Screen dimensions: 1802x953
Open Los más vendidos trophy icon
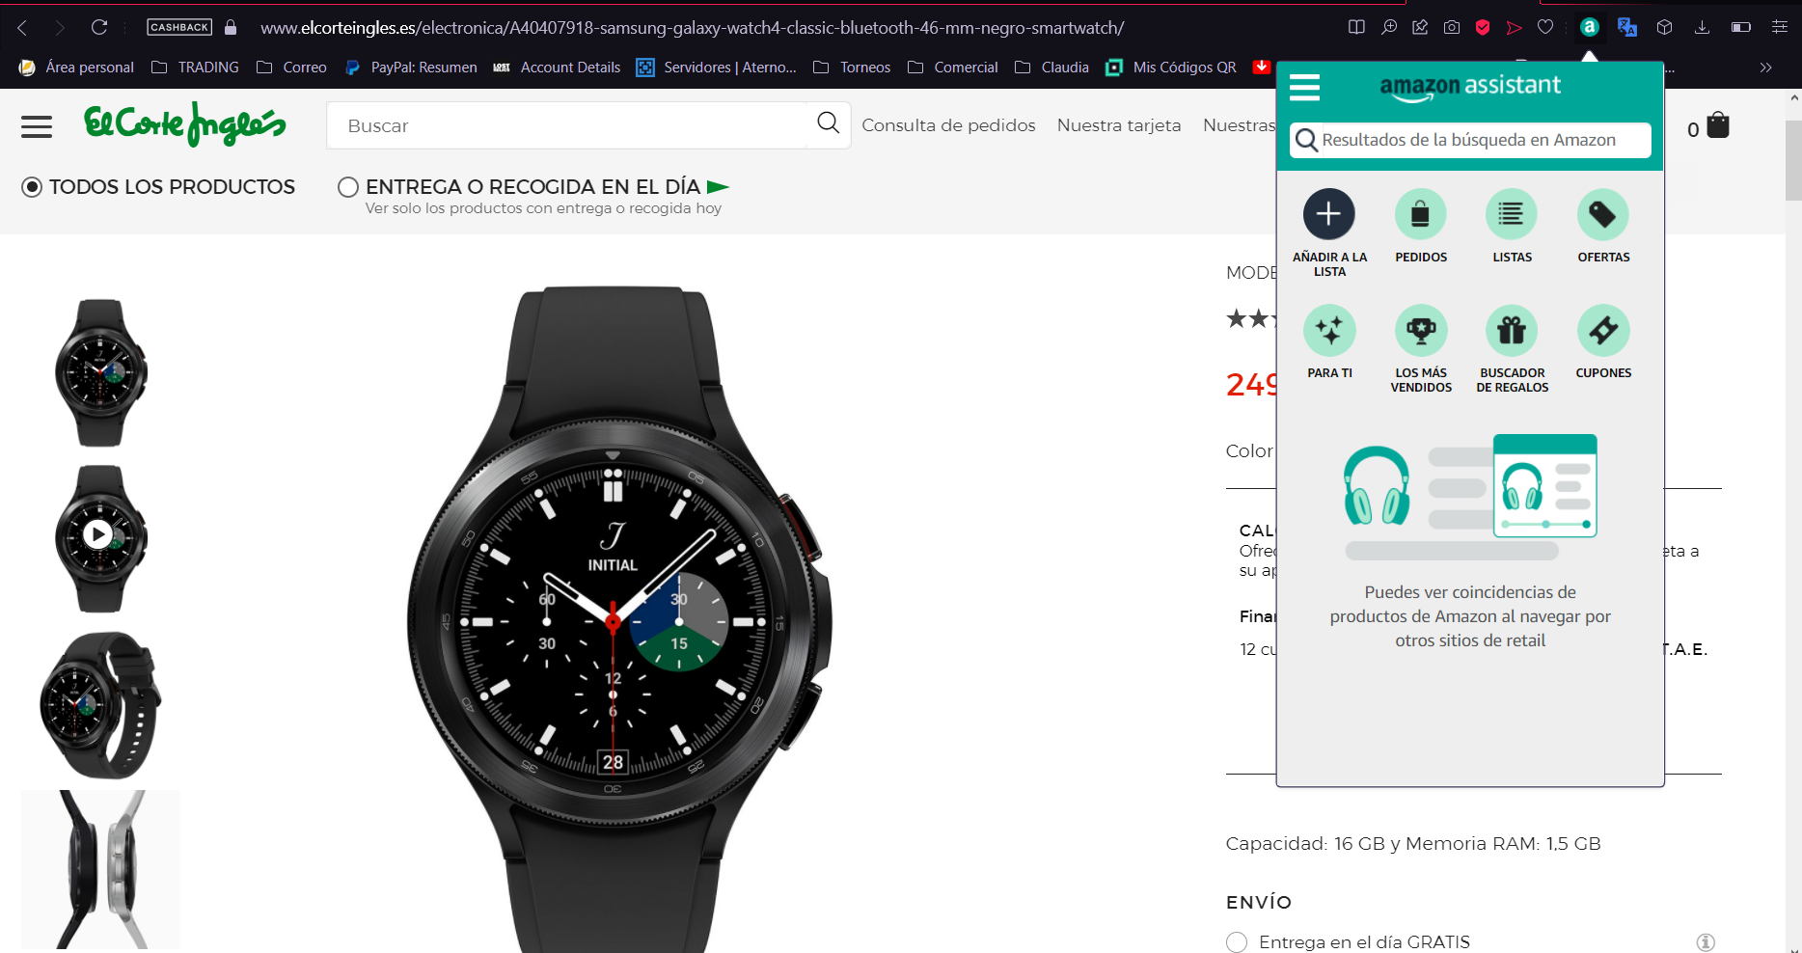(x=1420, y=330)
